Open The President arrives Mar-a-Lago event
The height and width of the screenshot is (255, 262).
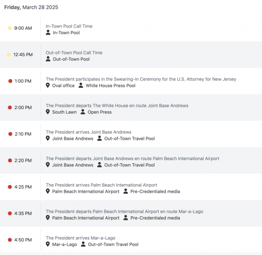coord(81,238)
